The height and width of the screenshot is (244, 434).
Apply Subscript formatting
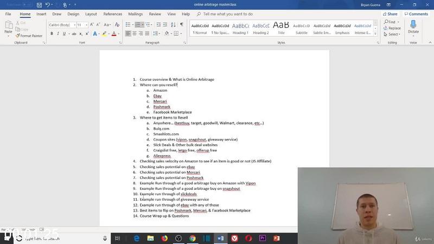tap(80, 34)
